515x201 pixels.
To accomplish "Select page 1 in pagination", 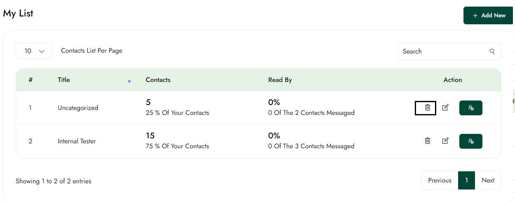I will click(466, 180).
